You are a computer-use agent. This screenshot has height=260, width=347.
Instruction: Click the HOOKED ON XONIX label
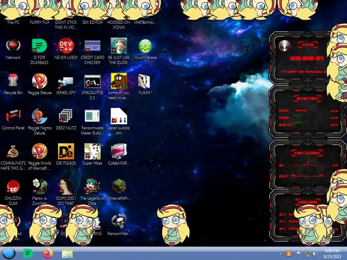119,25
